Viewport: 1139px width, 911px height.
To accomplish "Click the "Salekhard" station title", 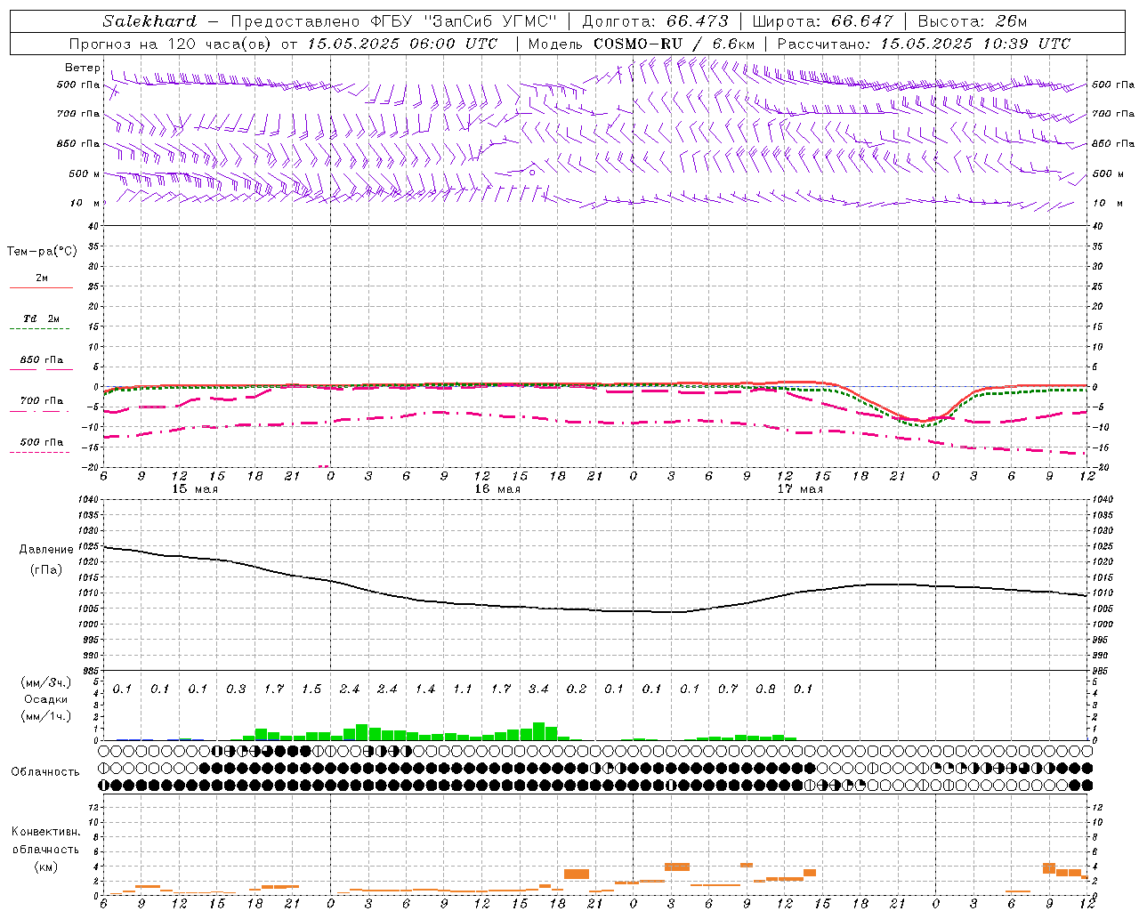I will (x=149, y=21).
